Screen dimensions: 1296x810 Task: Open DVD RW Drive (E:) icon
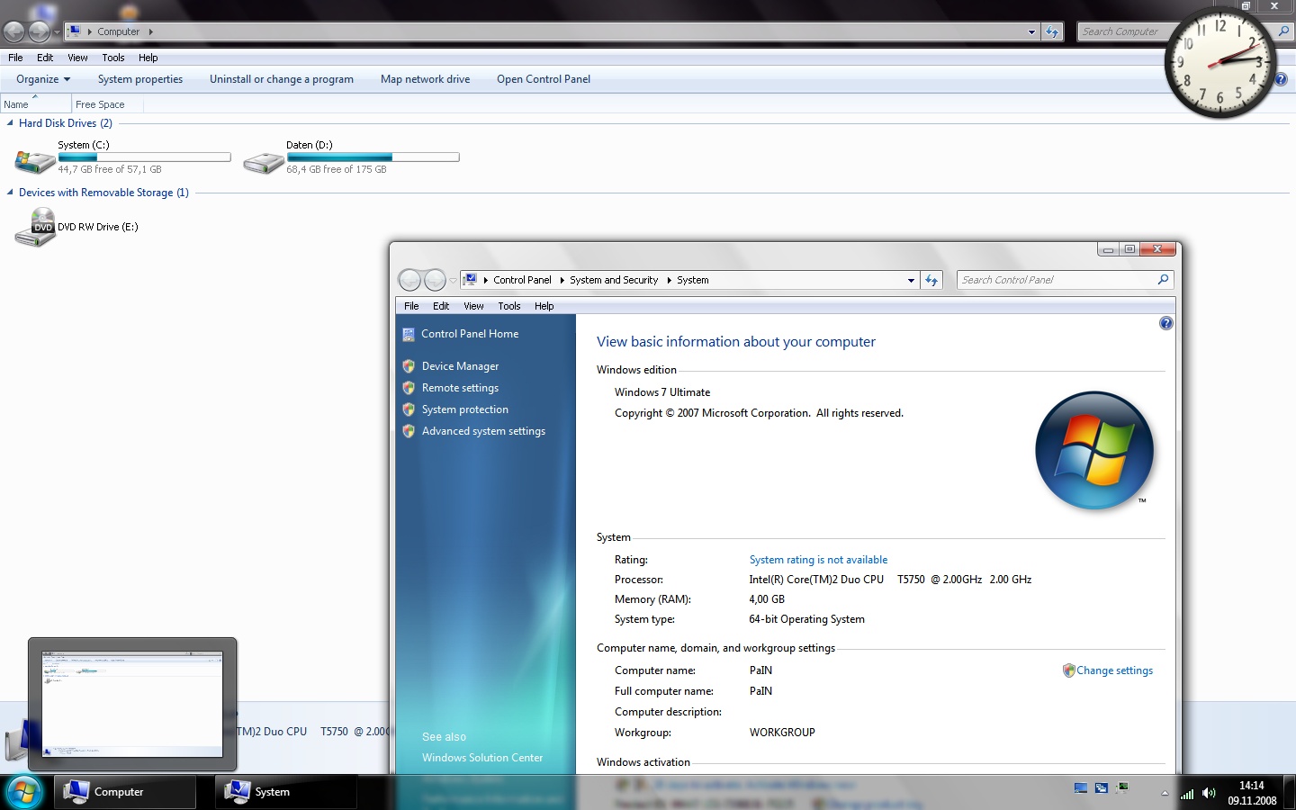[x=35, y=227]
